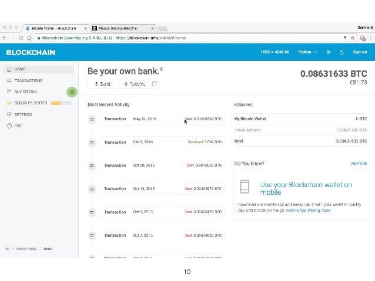Viewport: 375px width, 281px height.
Task: Click the Total balance row
Action: point(300,141)
